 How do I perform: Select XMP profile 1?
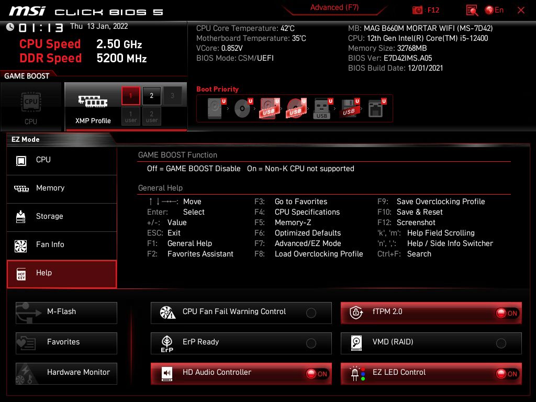(130, 96)
